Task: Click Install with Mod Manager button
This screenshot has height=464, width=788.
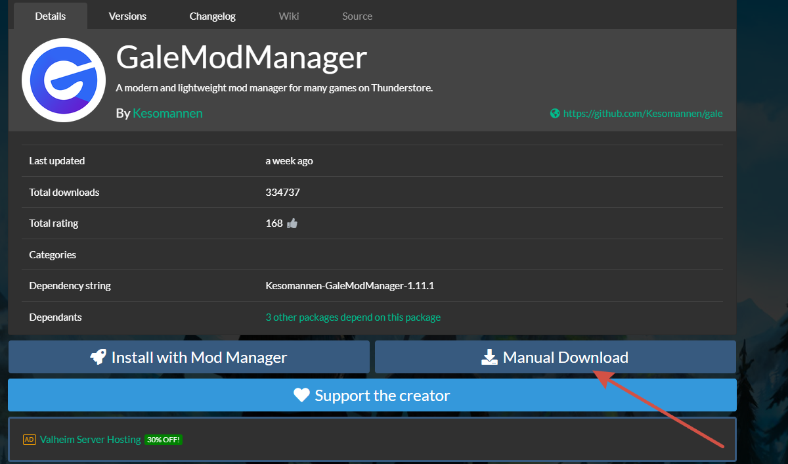Action: (x=189, y=357)
